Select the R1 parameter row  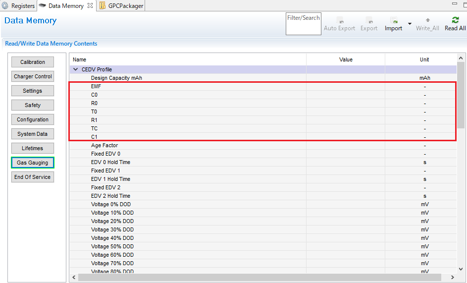[263, 120]
